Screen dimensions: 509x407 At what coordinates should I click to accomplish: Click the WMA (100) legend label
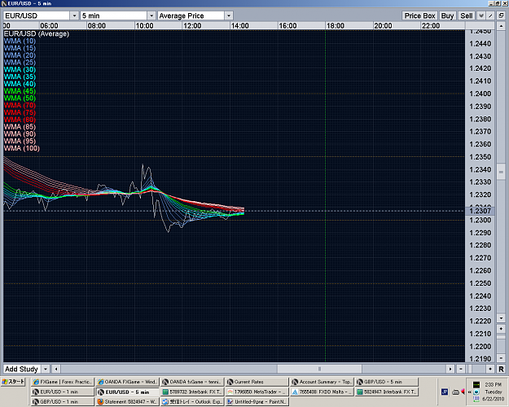coord(22,148)
